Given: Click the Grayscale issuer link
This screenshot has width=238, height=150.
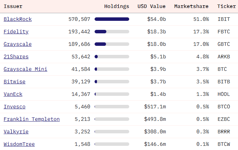Looking at the screenshot, I should tap(18, 44).
